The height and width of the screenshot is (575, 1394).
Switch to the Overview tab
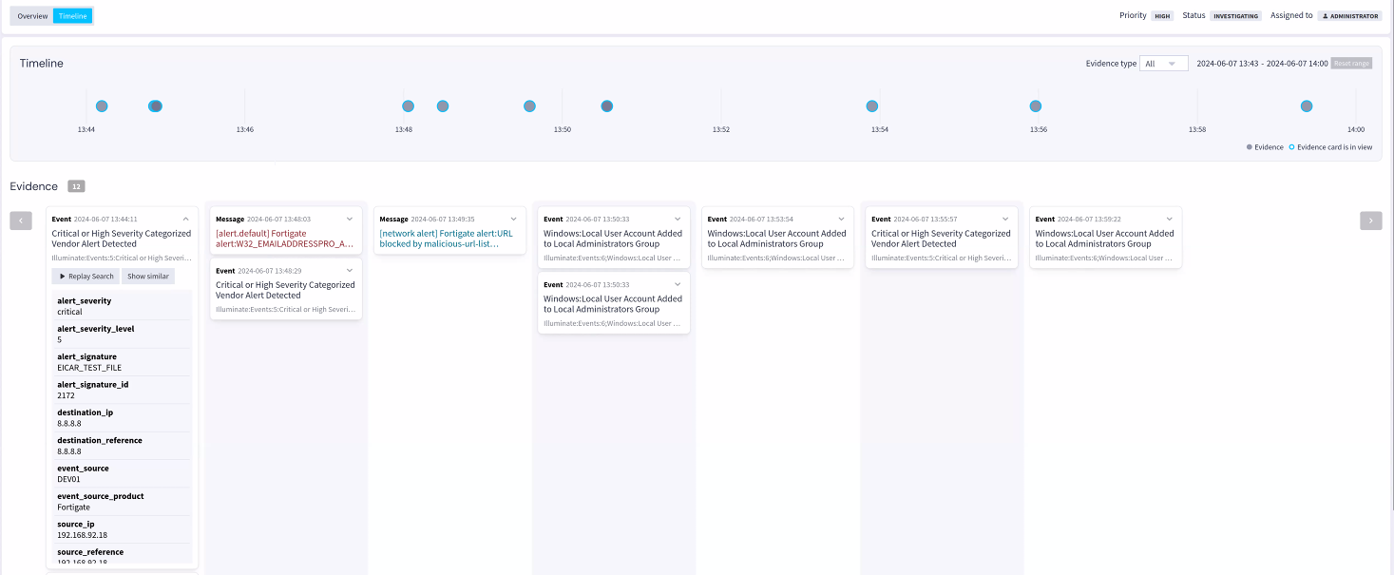tap(32, 16)
